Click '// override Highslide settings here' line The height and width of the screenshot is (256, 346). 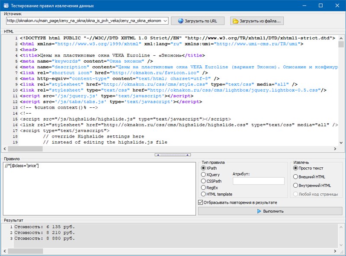[x=93, y=136]
